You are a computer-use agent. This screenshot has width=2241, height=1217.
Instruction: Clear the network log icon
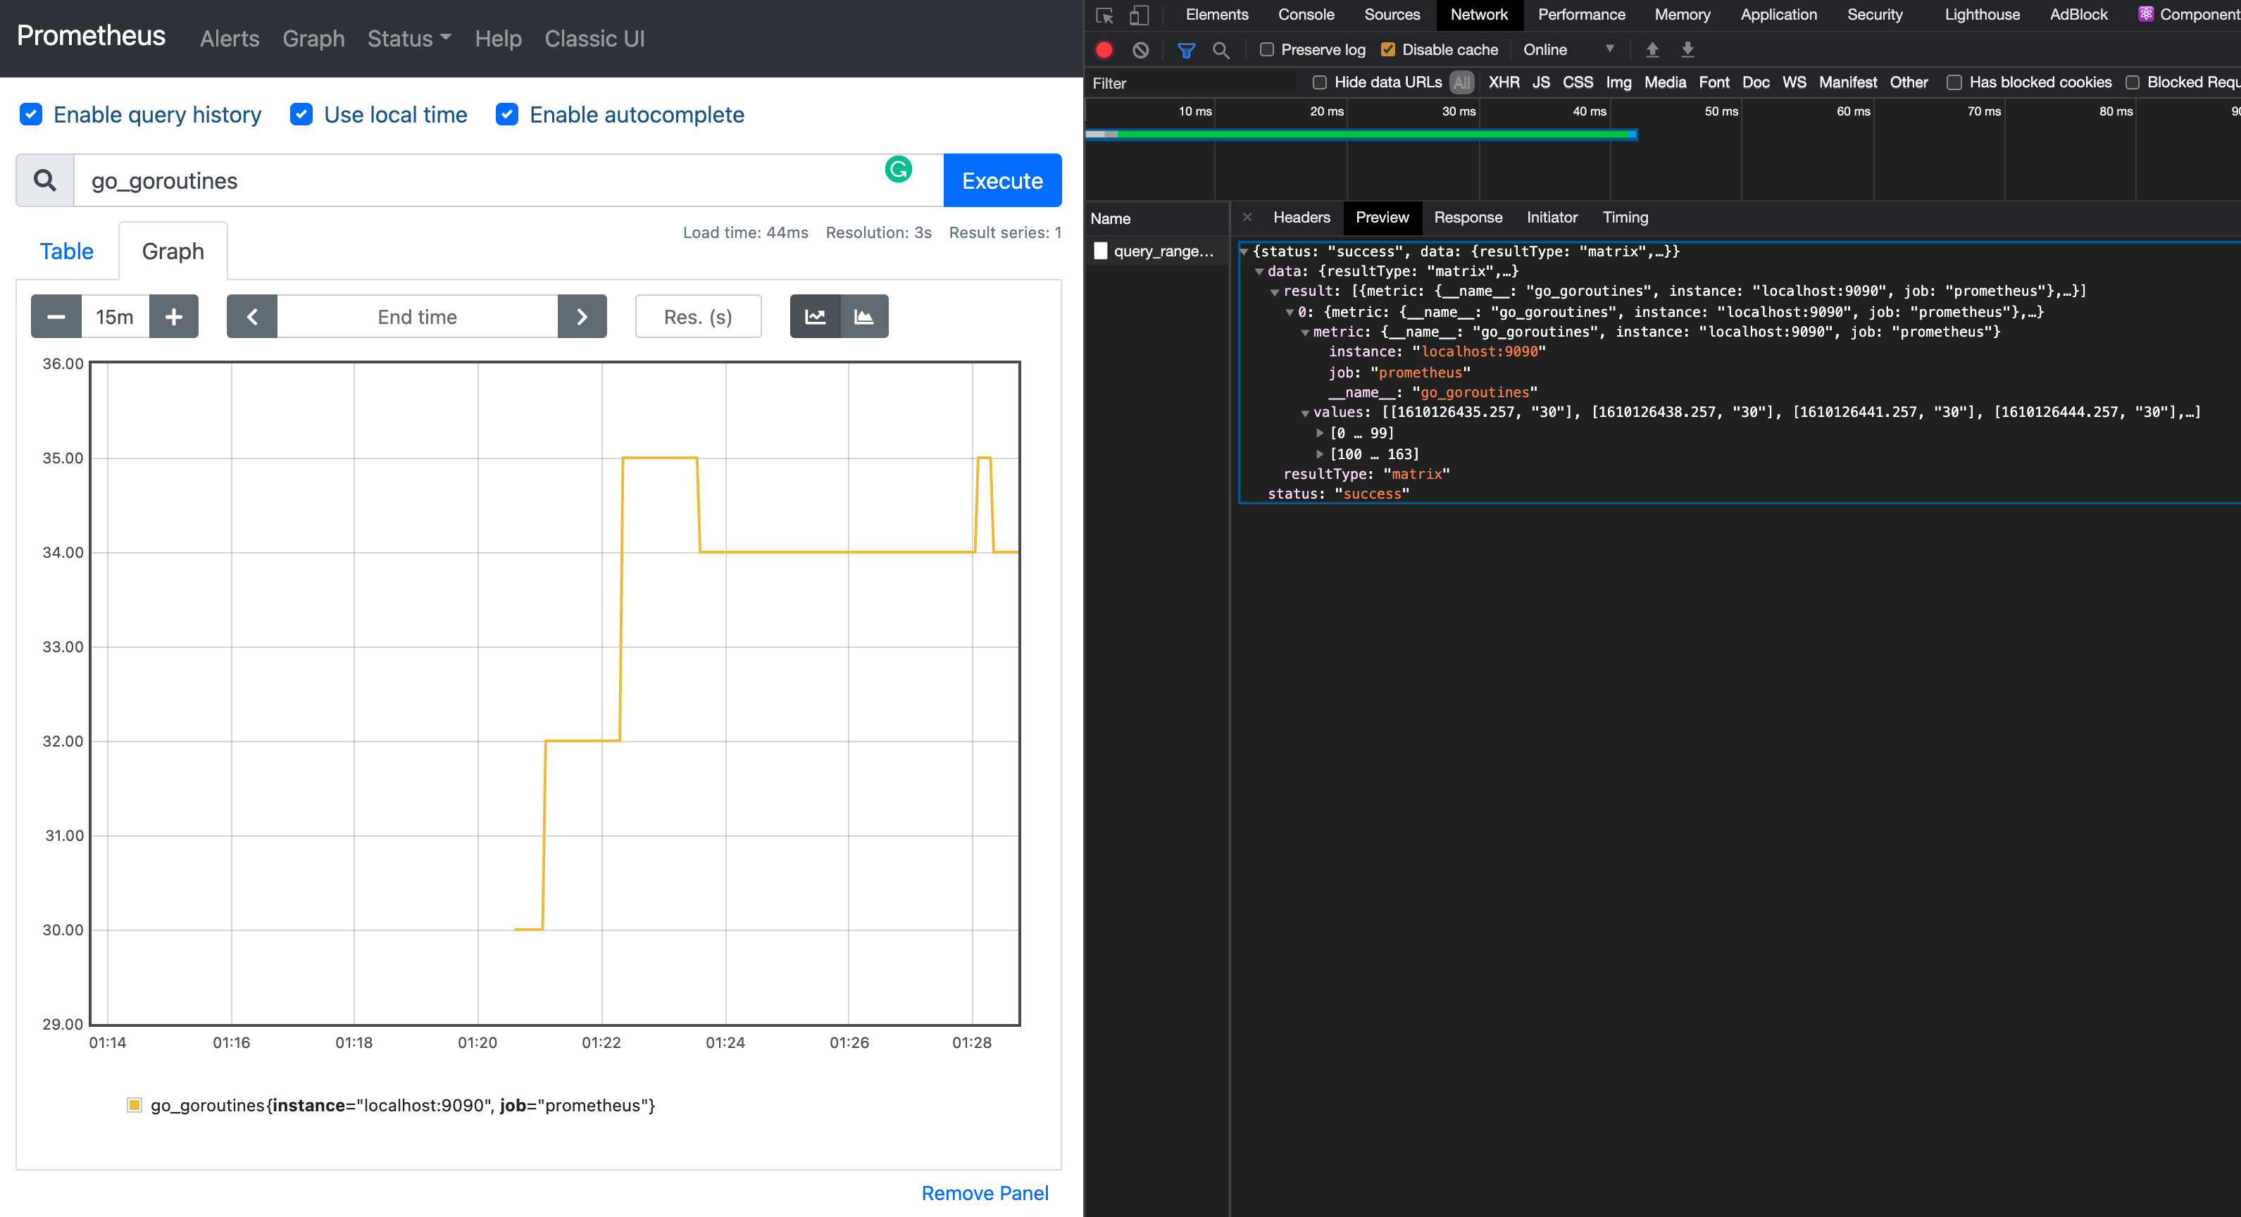pyautogui.click(x=1140, y=49)
